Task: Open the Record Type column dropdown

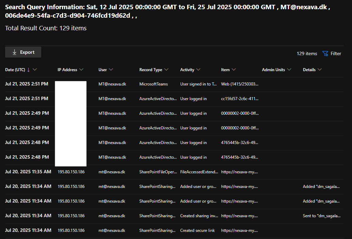Action: 167,69
